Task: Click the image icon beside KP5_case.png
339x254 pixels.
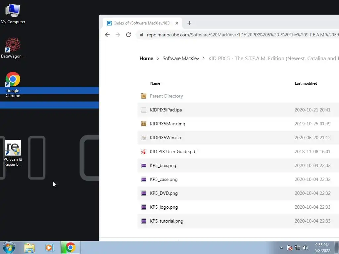Action: 144,179
